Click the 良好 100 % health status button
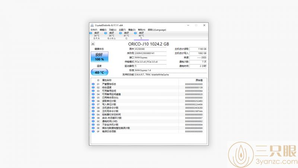 [99, 57]
